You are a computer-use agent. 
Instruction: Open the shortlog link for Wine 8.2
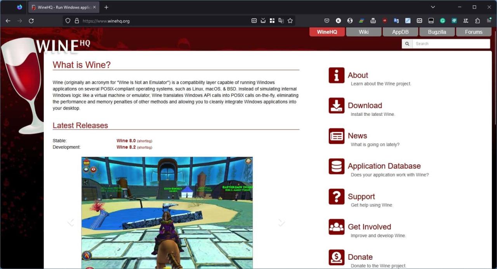pyautogui.click(x=145, y=148)
